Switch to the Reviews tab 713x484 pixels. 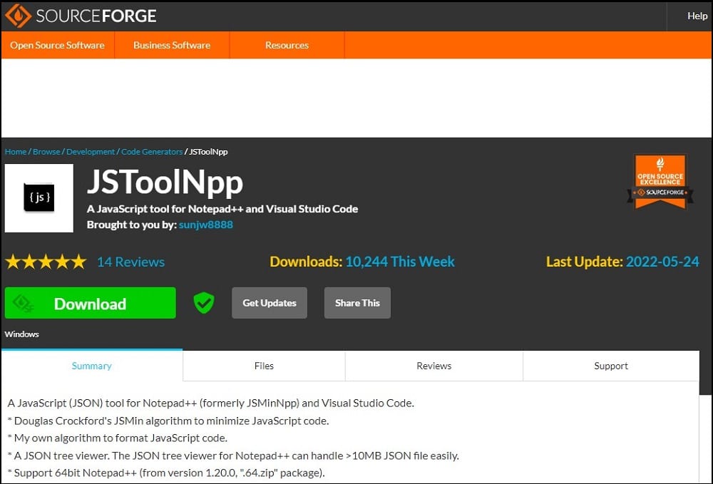coord(434,366)
